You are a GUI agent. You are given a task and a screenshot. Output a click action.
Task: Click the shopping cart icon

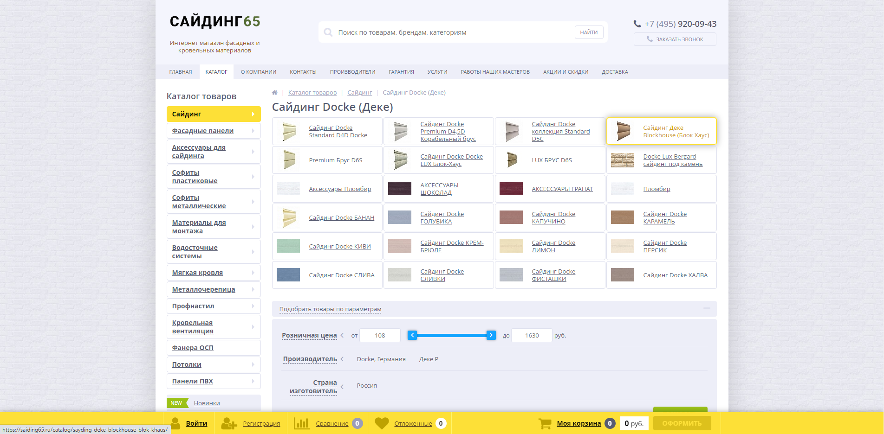coord(545,423)
